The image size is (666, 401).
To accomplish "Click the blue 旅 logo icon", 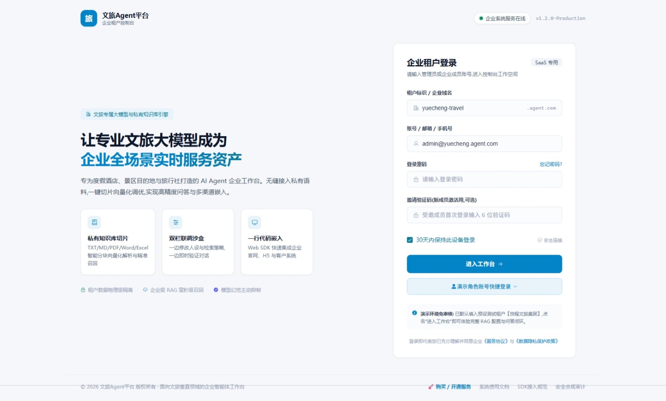I will point(89,18).
